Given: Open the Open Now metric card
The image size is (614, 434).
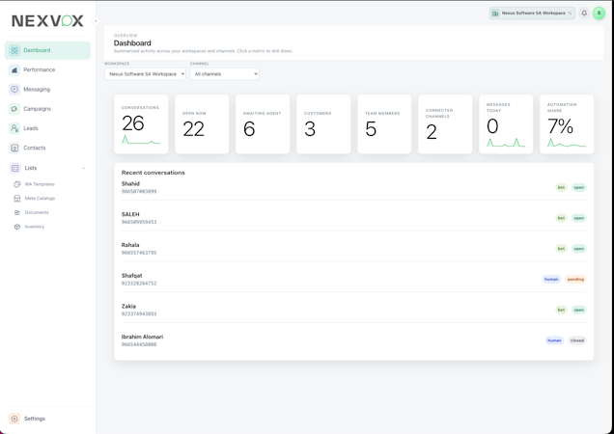Looking at the screenshot, I should (x=202, y=124).
